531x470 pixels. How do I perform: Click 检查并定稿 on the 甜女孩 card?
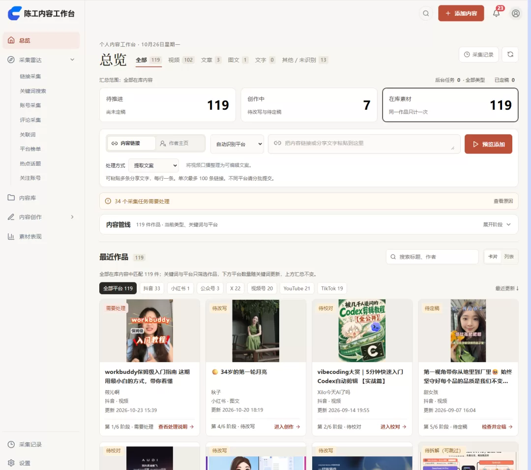click(497, 427)
